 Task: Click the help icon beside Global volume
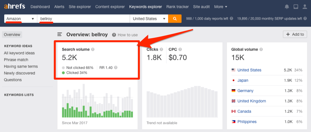261,49
